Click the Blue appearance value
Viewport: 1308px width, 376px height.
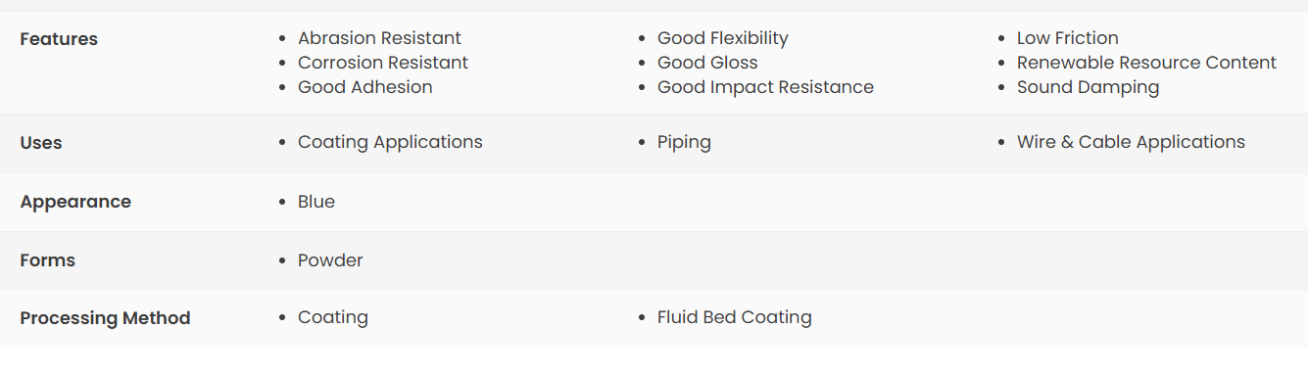coord(316,202)
